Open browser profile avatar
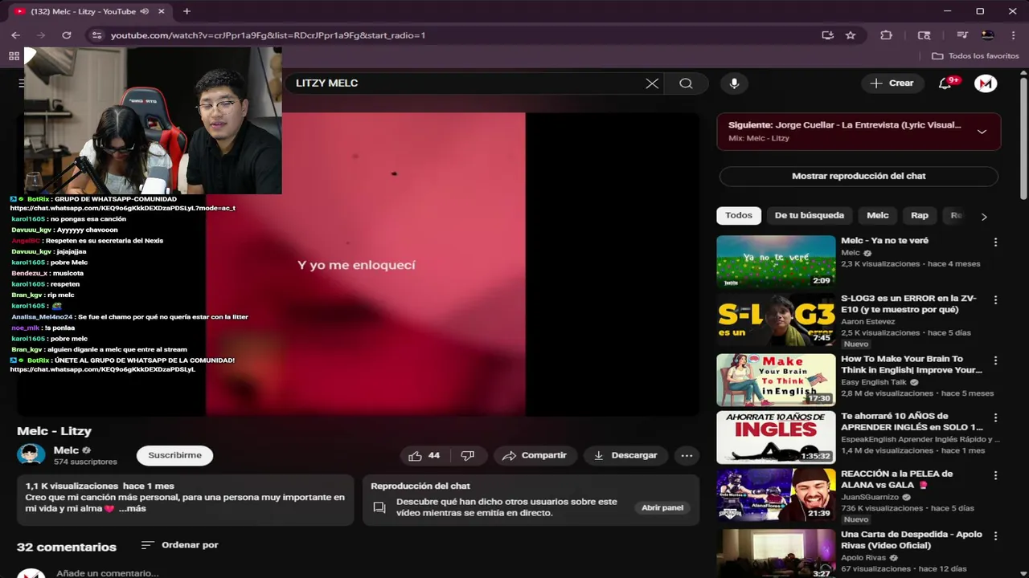Image resolution: width=1029 pixels, height=578 pixels. [x=988, y=35]
